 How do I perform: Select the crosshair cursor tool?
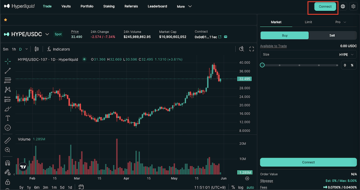point(8,61)
